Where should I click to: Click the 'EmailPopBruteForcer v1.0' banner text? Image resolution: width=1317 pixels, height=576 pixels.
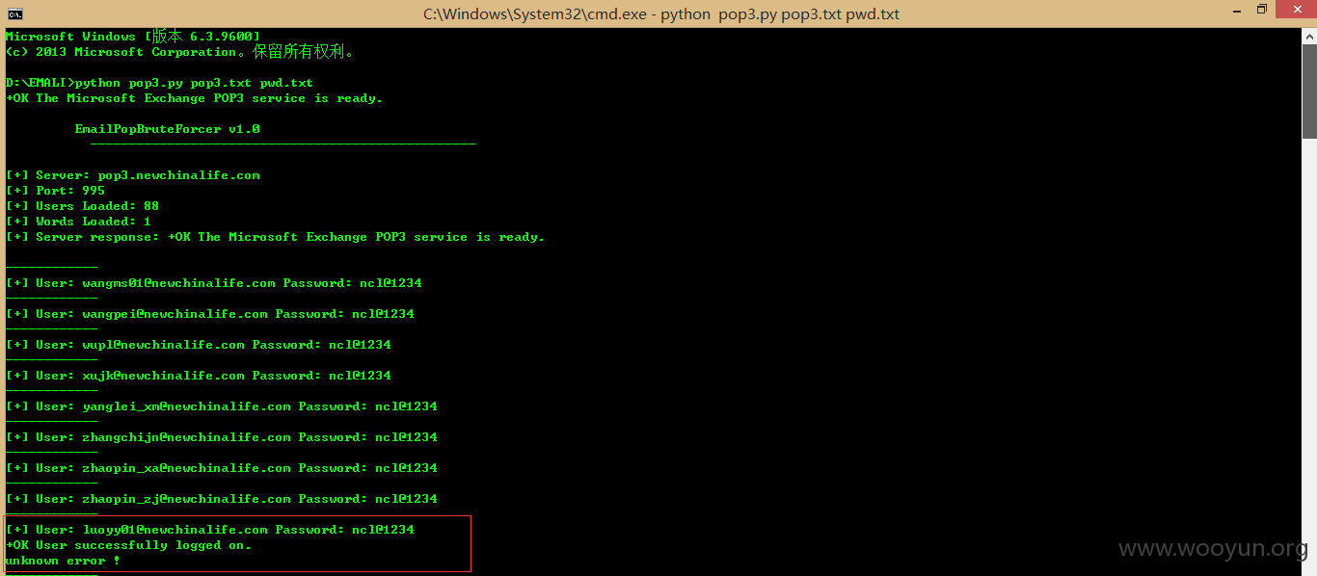pos(168,129)
